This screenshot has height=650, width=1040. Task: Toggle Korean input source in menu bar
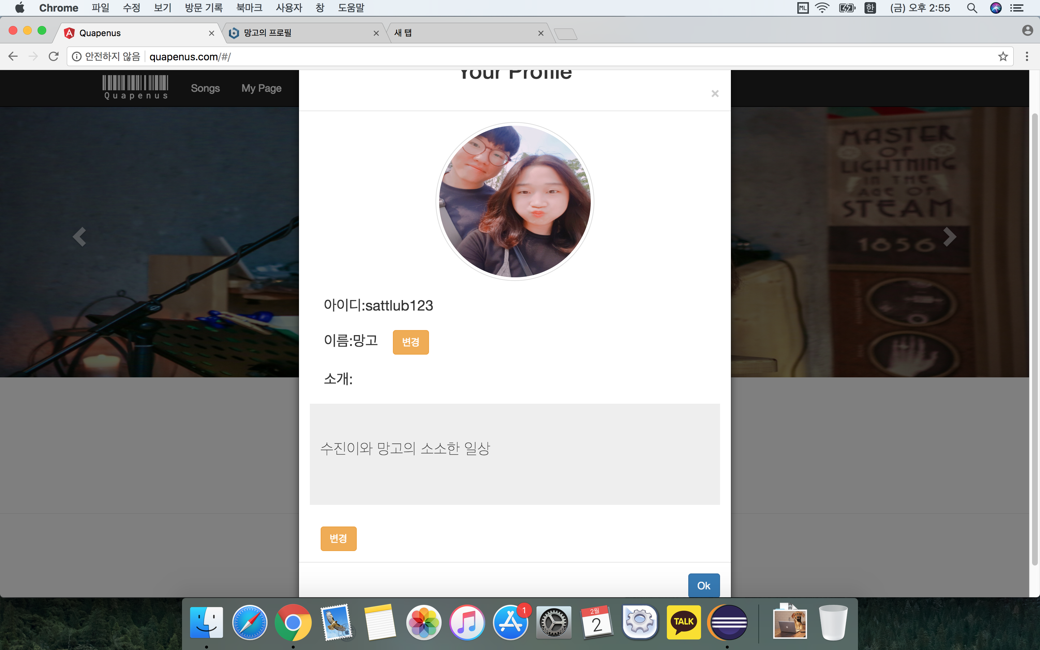coord(870,8)
